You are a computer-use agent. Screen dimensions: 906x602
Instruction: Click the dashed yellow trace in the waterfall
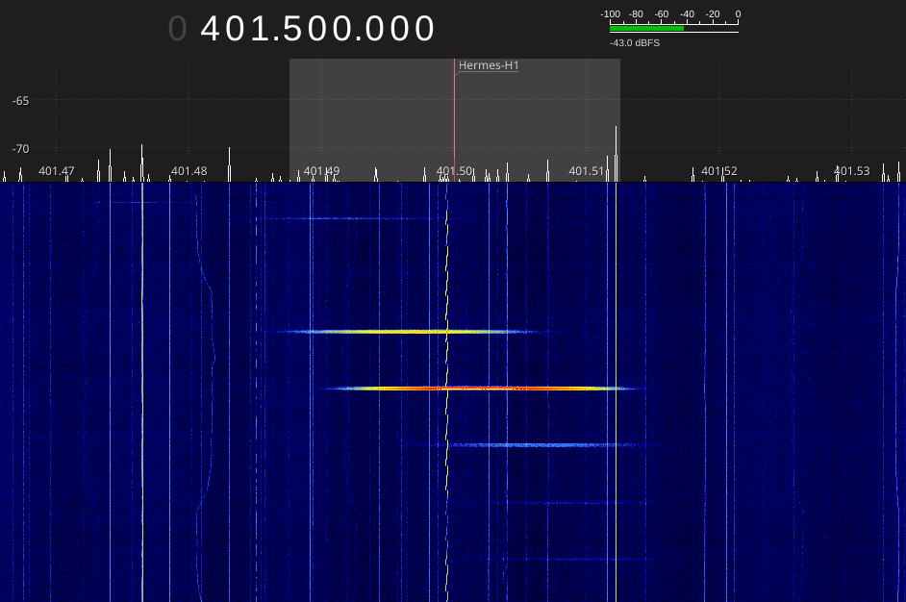click(x=447, y=393)
